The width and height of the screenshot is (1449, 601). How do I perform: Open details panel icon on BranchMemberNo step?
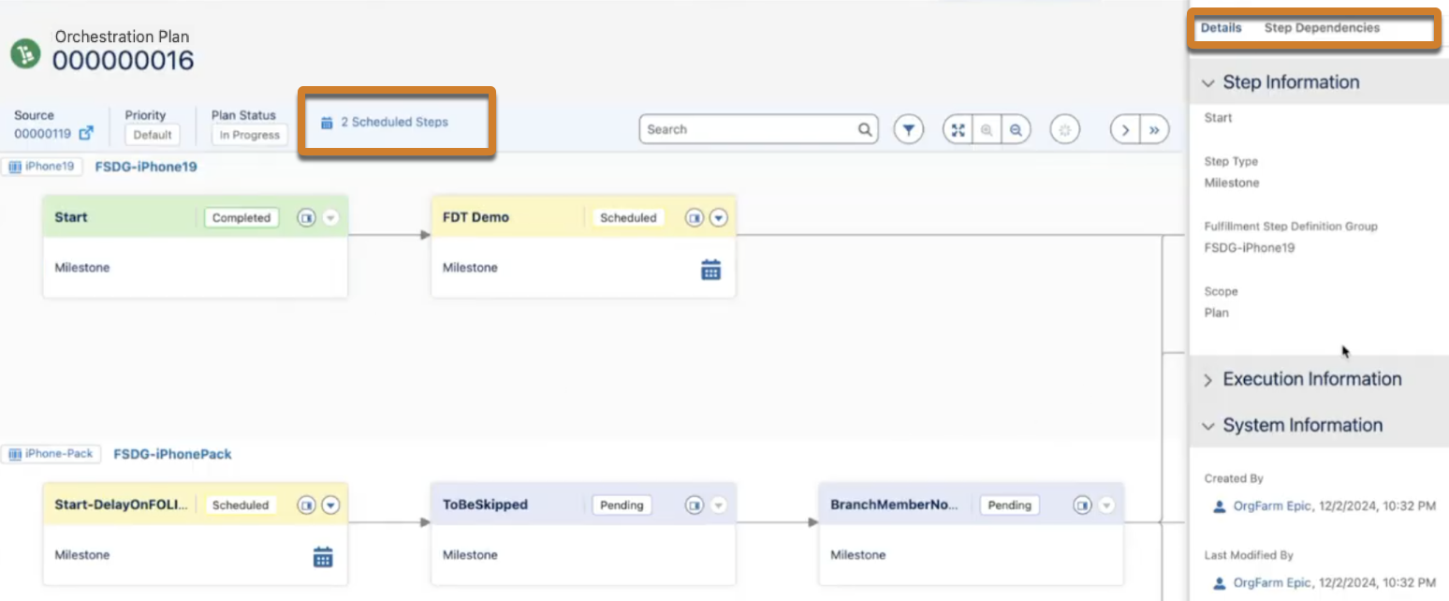(1082, 505)
